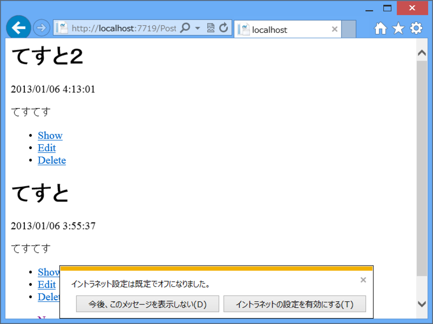Click the browser Forward arrow button
This screenshot has height=324, width=433.
point(42,28)
